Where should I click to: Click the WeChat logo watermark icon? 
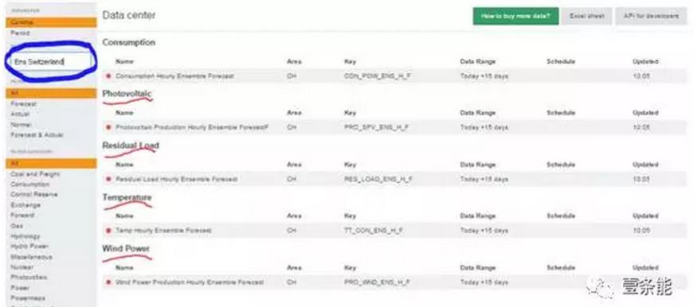click(600, 286)
